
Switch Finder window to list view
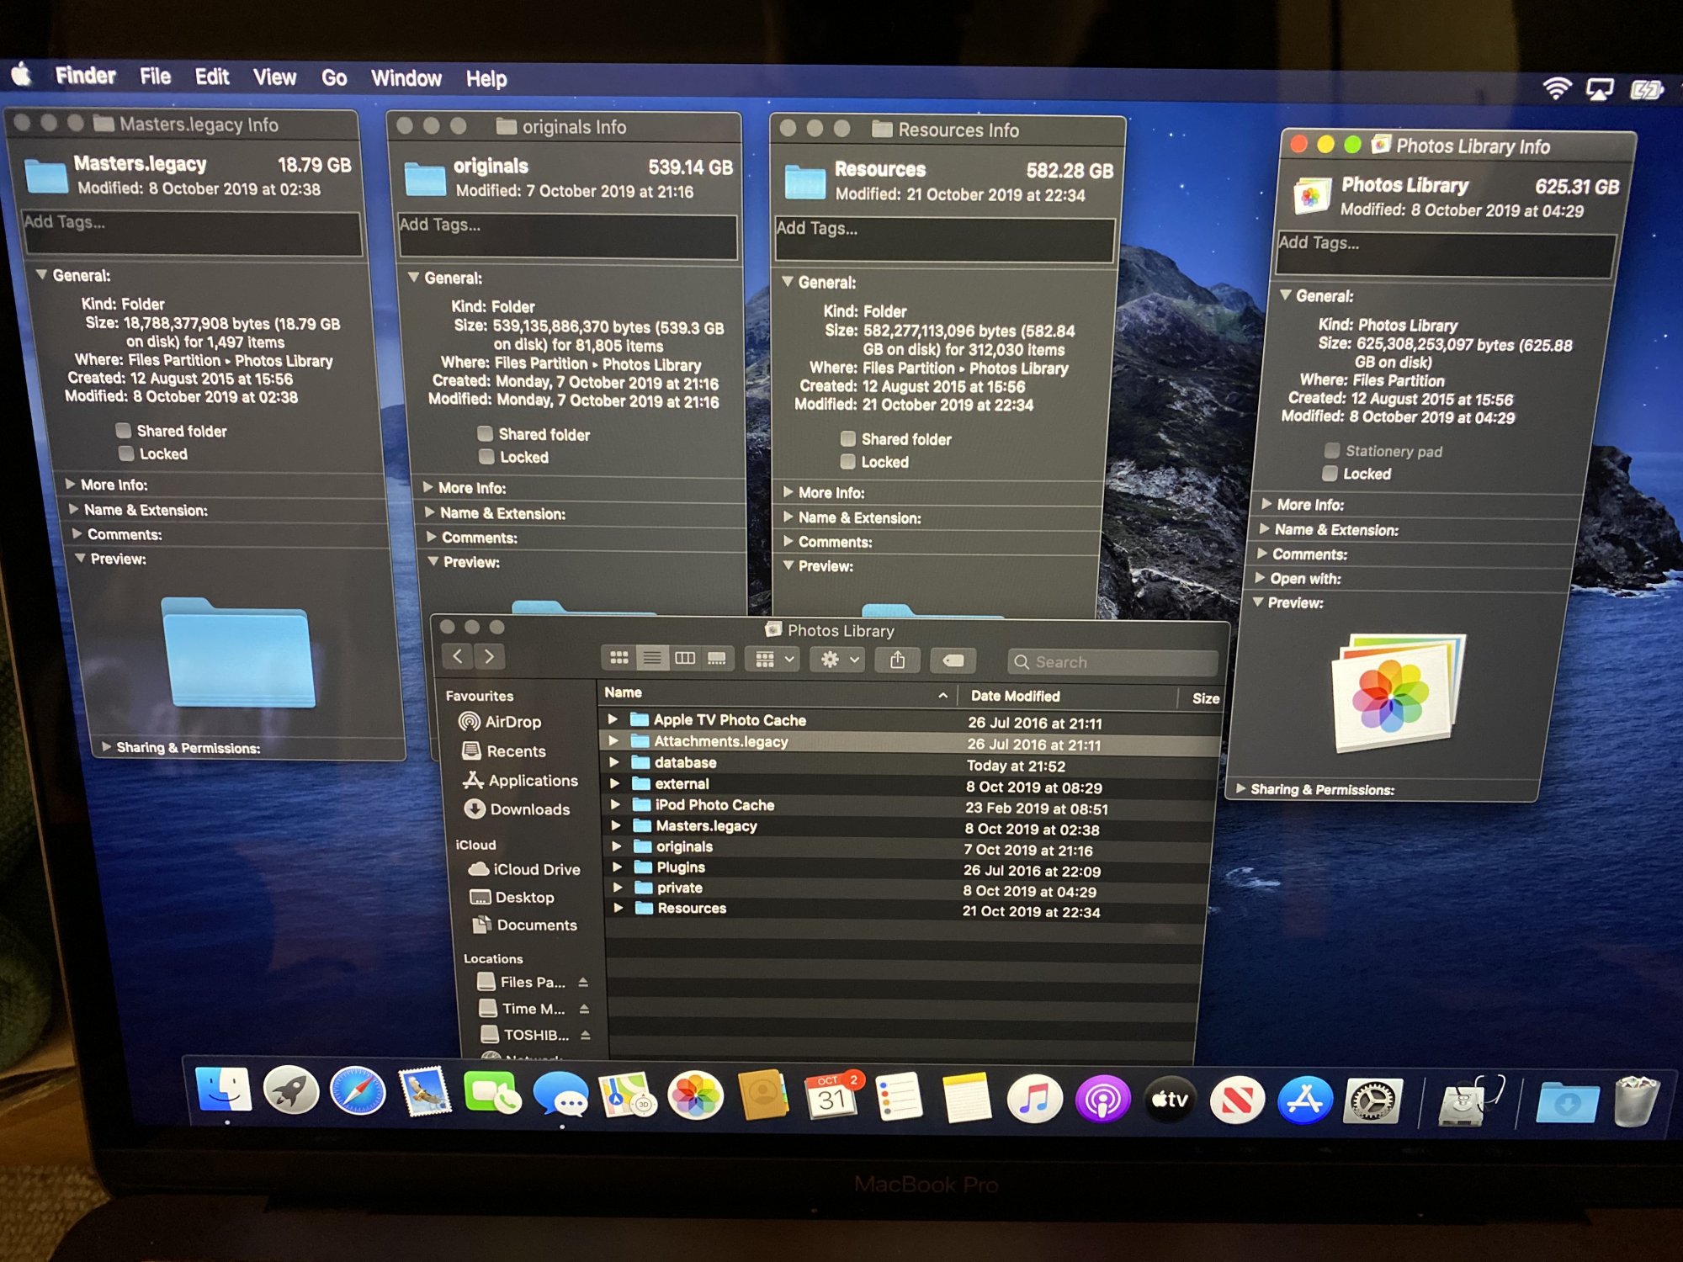coord(652,658)
